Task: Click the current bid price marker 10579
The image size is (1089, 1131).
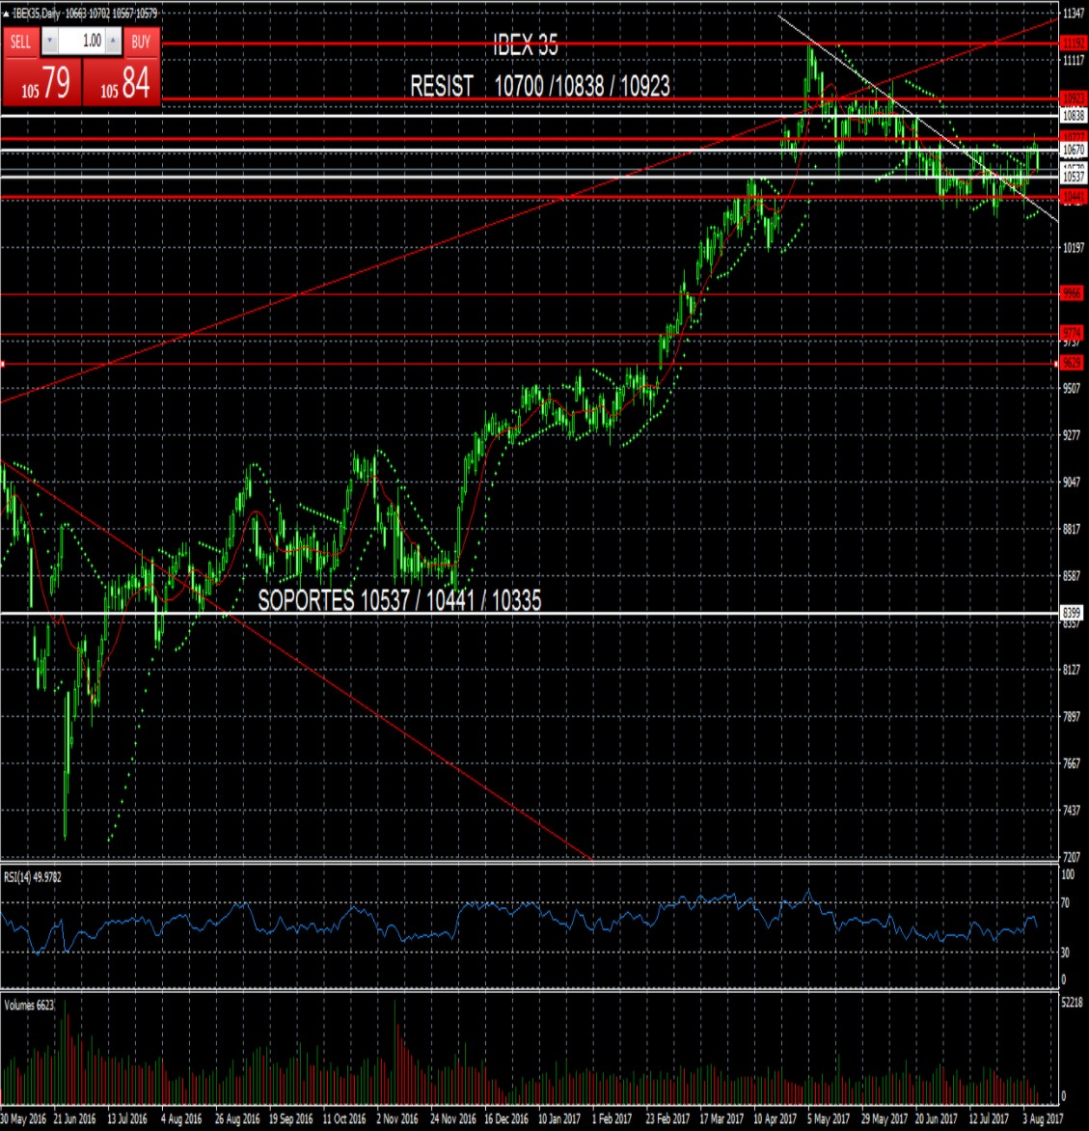Action: [x=1072, y=166]
